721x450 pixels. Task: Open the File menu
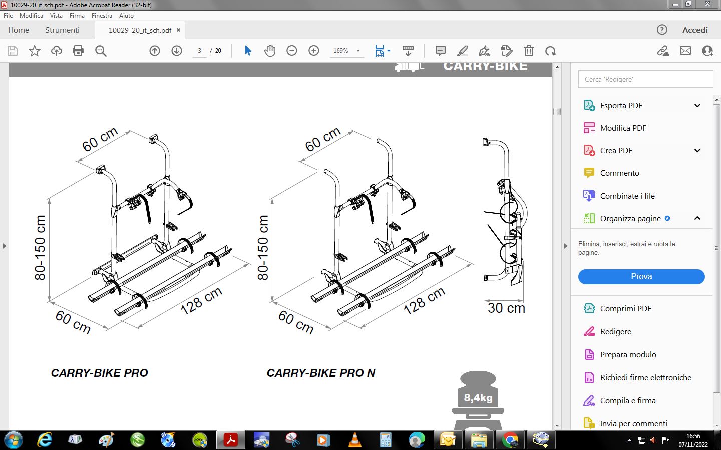pyautogui.click(x=8, y=16)
